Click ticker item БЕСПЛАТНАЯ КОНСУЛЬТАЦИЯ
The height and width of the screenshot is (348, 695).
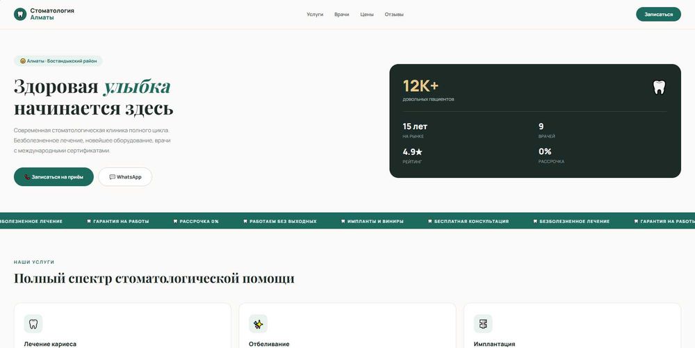coord(468,221)
